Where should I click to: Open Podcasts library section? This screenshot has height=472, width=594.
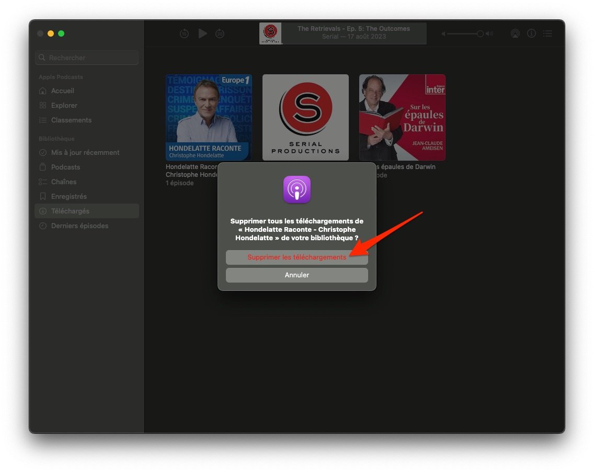coord(87,167)
